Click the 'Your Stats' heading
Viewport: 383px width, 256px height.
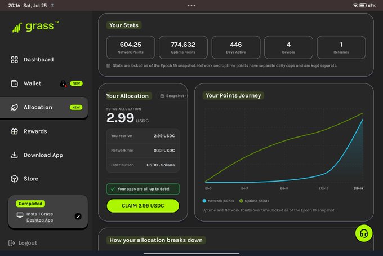[124, 25]
